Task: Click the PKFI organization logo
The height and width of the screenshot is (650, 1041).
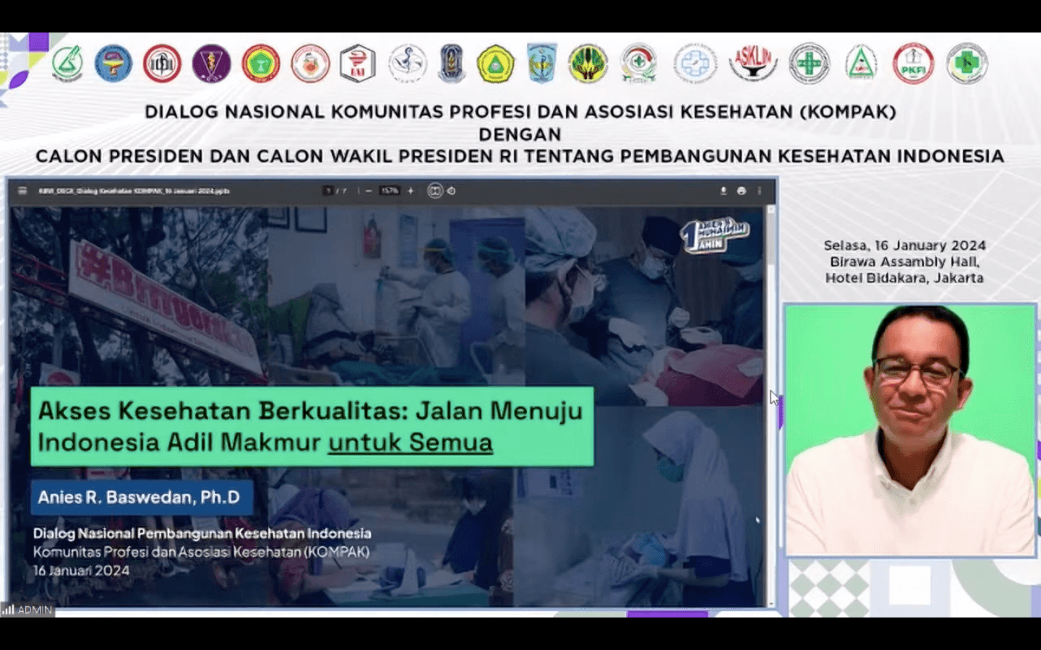Action: point(913,64)
